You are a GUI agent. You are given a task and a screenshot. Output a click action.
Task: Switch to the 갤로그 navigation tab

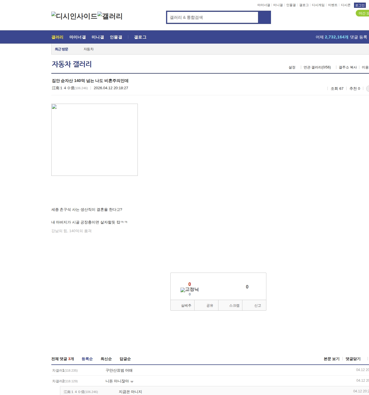140,37
